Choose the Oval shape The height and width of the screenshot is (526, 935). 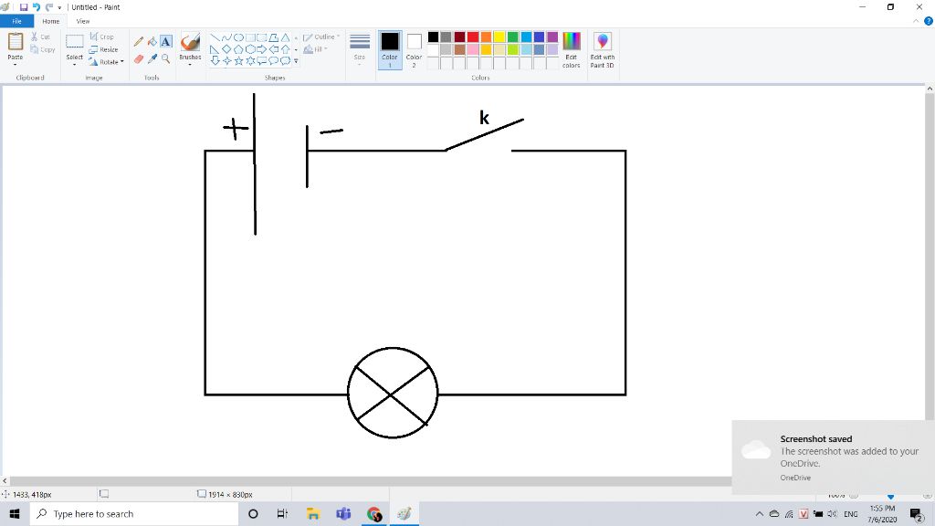coord(238,37)
